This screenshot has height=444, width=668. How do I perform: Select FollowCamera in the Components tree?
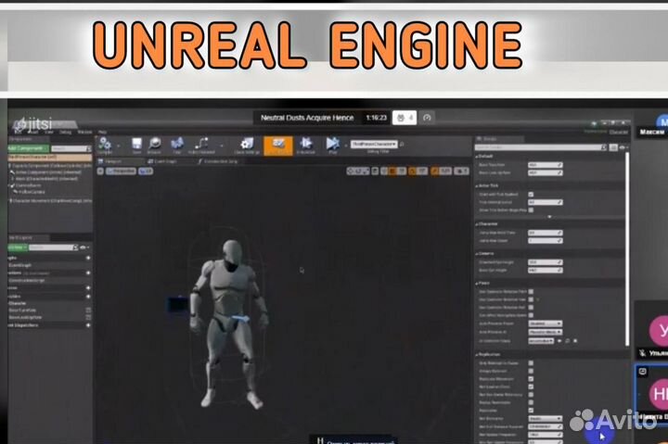click(x=31, y=192)
